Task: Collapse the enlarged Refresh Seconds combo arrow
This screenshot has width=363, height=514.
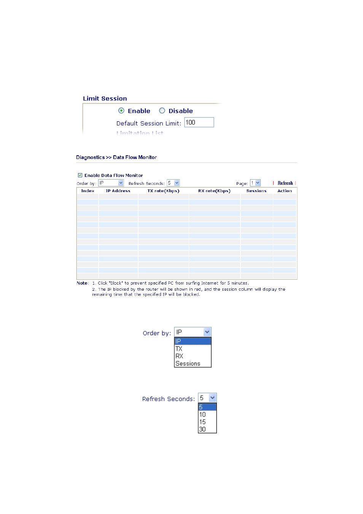Action: pyautogui.click(x=212, y=398)
